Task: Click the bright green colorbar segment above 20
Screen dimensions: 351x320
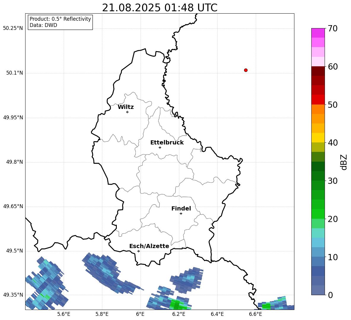Action: pos(318,214)
